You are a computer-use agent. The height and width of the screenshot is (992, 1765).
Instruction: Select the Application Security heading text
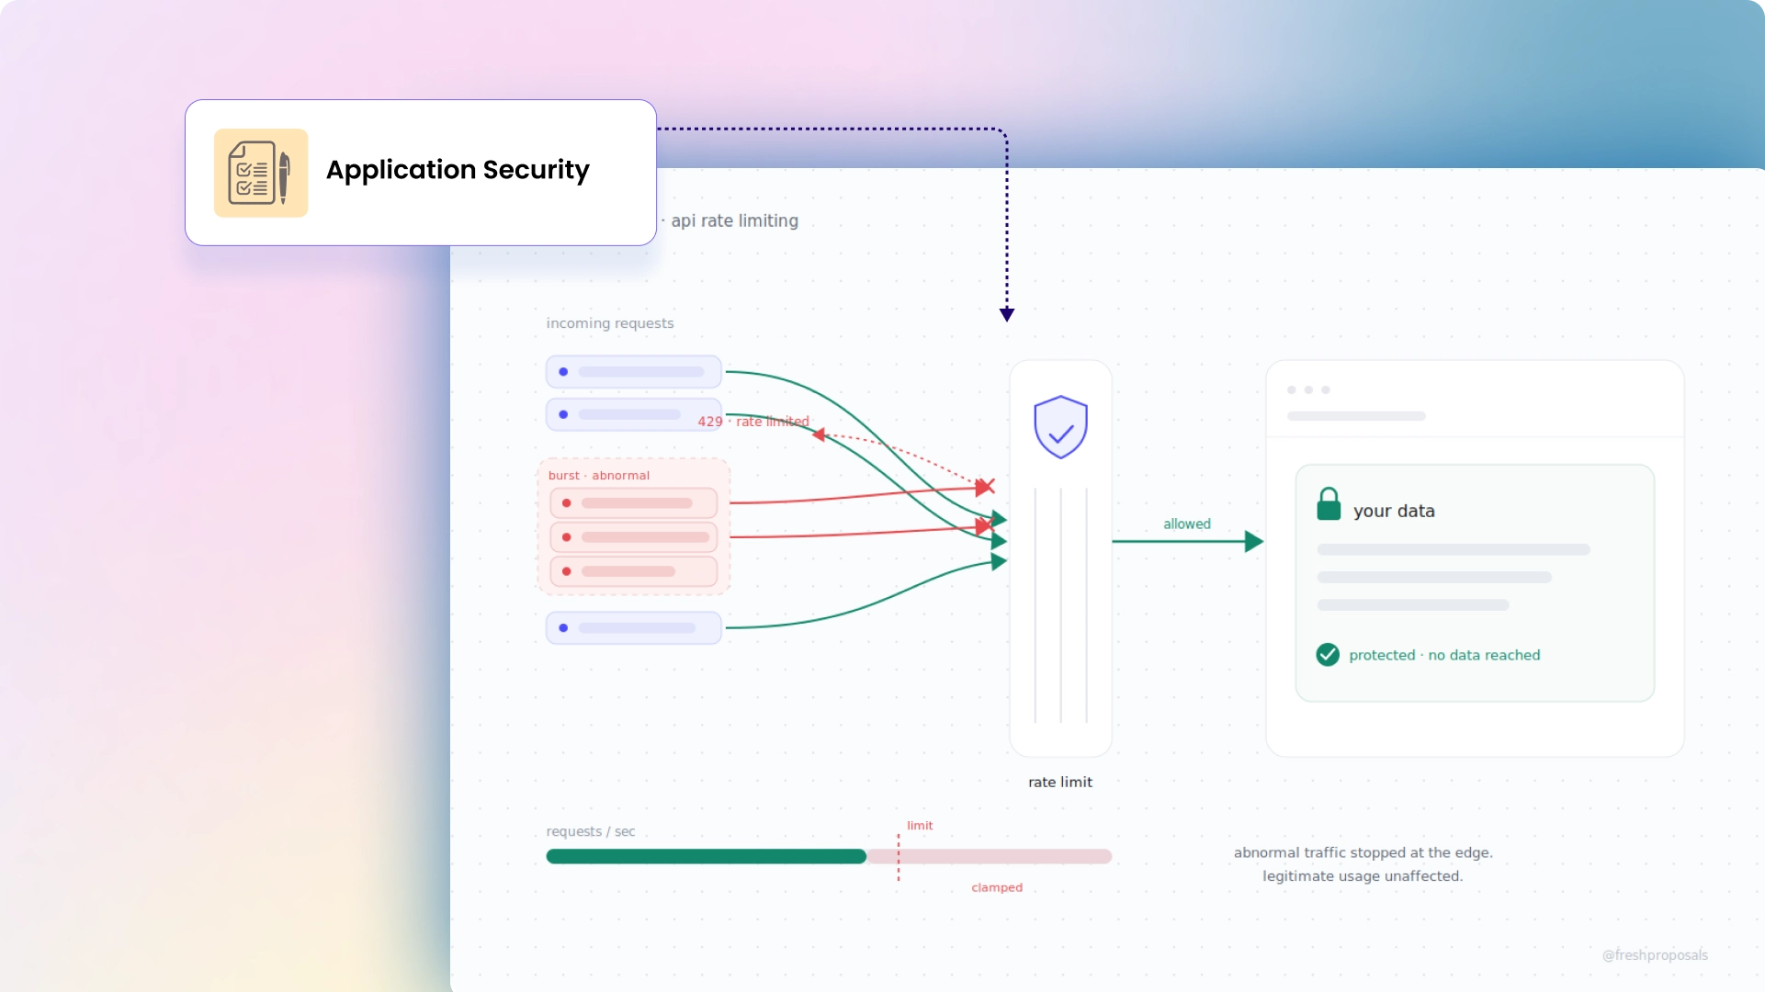458,170
